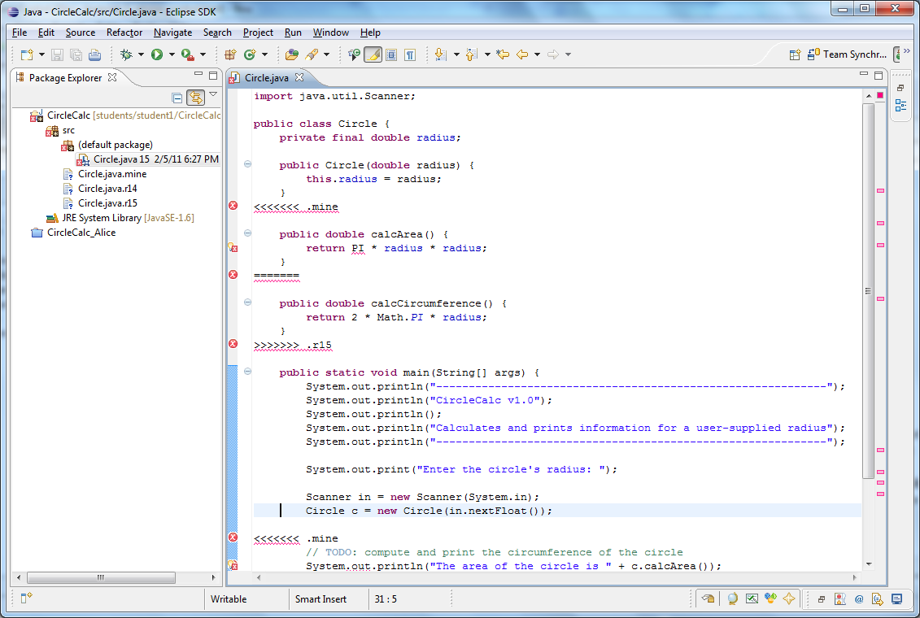Switch to Team Synchronizing perspective
Image resolution: width=920 pixels, height=618 pixels.
(846, 54)
